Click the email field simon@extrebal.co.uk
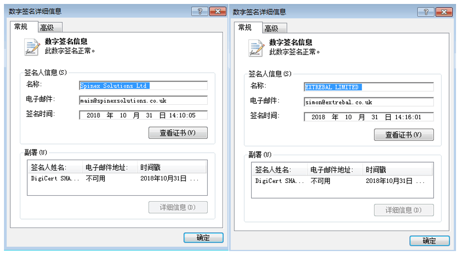The width and height of the screenshot is (460, 256). coord(369,102)
